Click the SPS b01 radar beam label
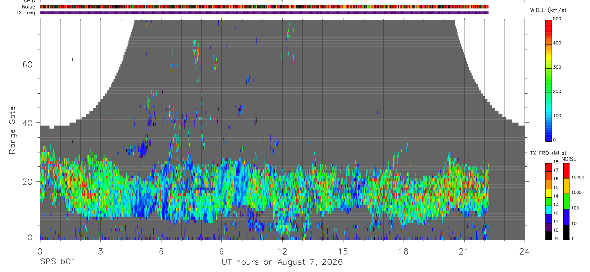This screenshot has height=272, width=590. [x=57, y=262]
